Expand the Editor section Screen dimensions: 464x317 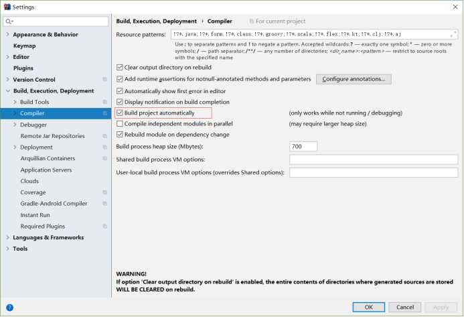(7, 57)
